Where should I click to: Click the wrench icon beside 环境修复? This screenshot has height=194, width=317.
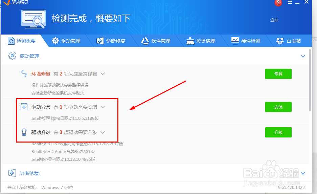point(24,73)
